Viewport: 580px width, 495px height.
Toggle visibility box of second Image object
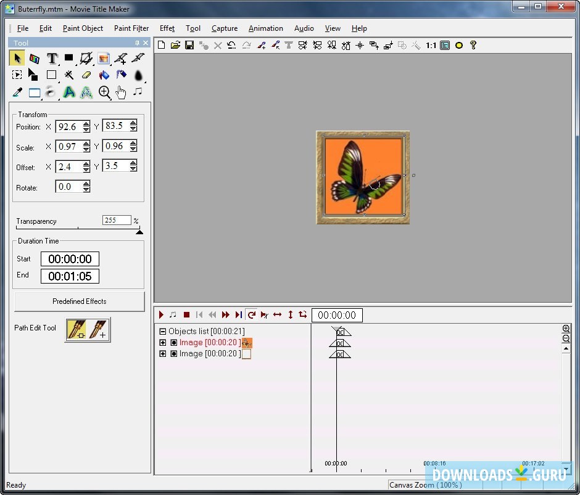coord(174,354)
